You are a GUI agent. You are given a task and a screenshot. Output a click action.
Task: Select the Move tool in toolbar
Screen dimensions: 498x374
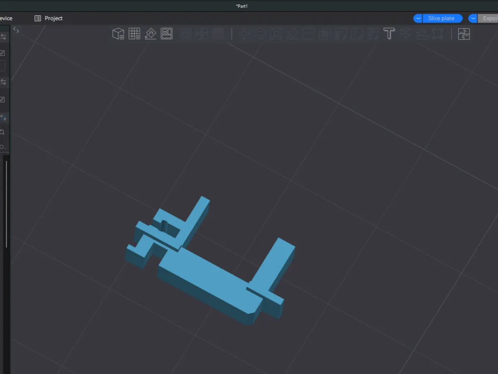[x=244, y=34]
